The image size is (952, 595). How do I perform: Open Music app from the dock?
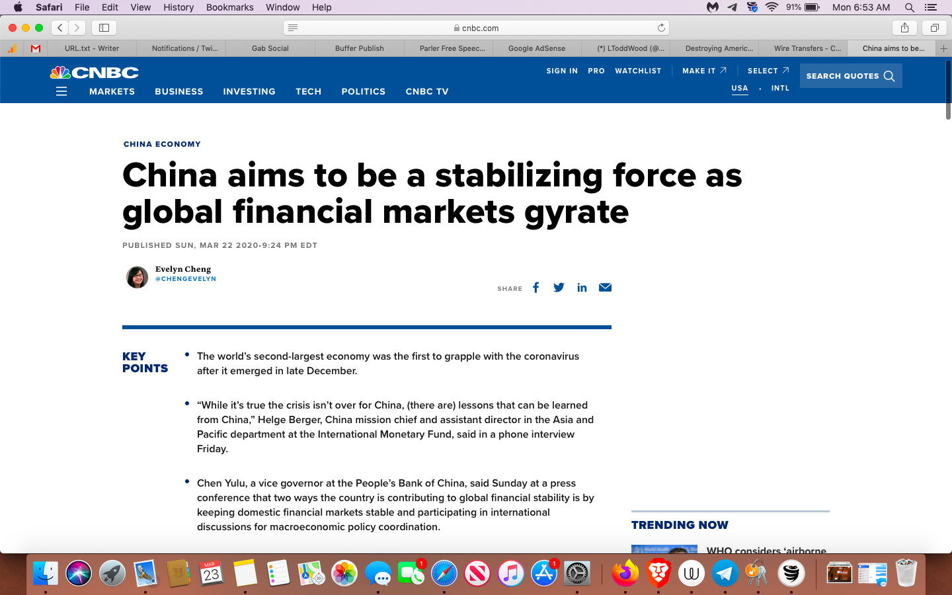coord(510,573)
